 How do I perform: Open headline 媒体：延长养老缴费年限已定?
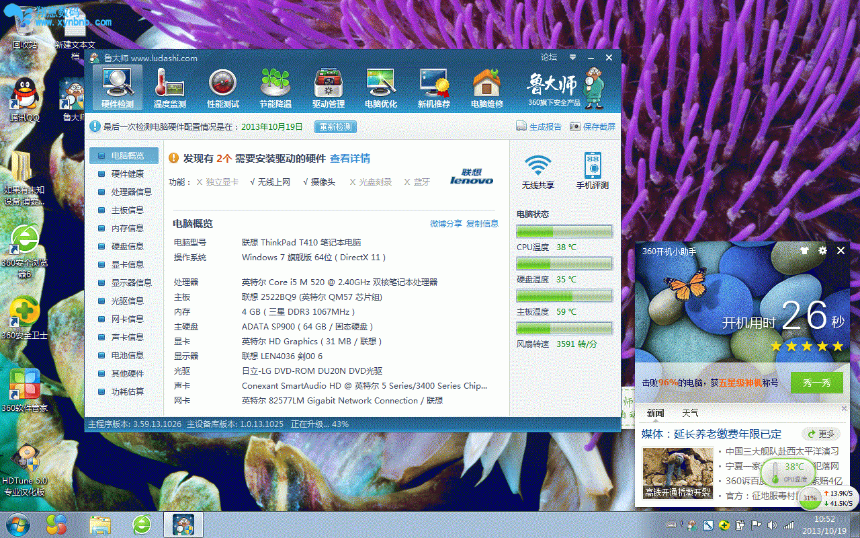tap(712, 434)
